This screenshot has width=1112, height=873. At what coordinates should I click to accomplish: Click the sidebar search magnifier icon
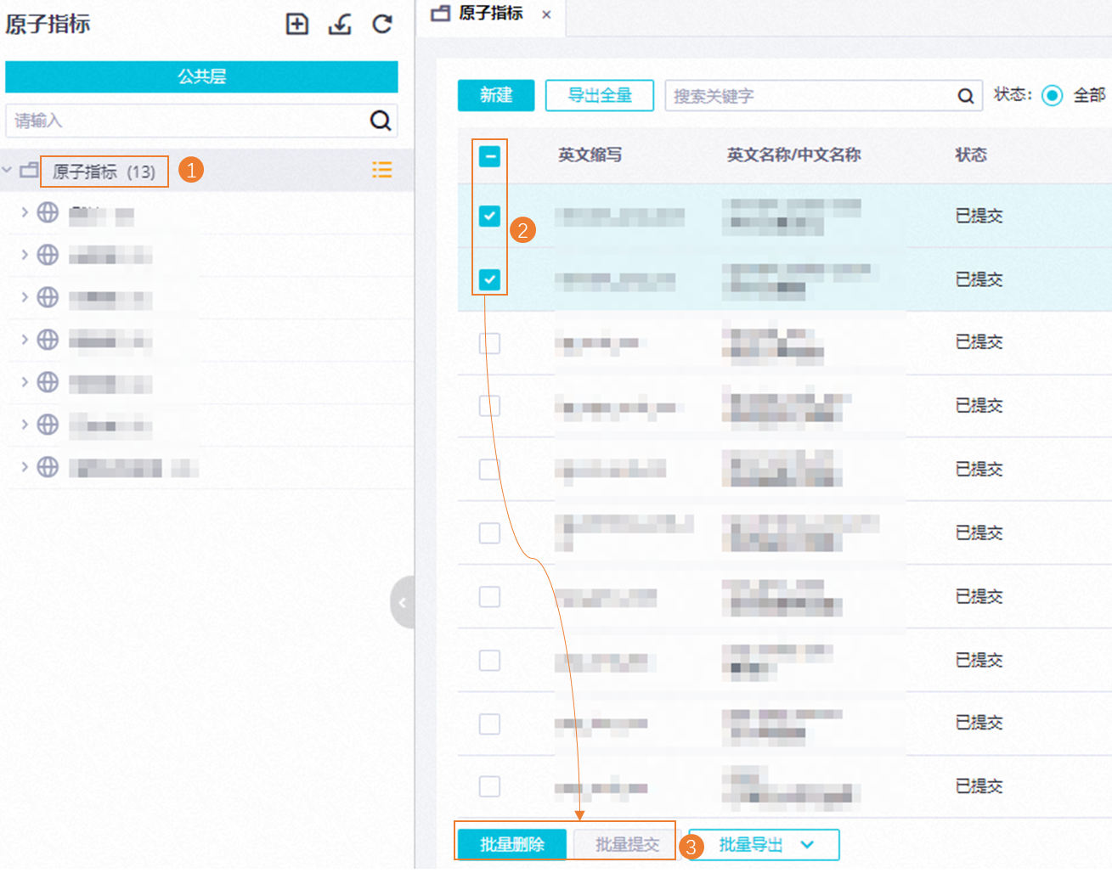click(x=381, y=121)
